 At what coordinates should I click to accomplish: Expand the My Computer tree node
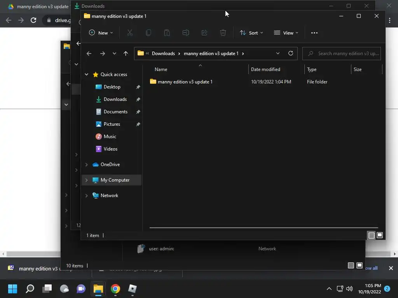[86, 180]
